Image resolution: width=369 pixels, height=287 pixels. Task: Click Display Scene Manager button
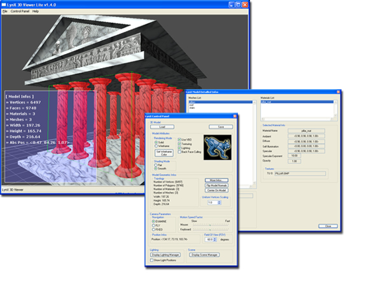204,255
